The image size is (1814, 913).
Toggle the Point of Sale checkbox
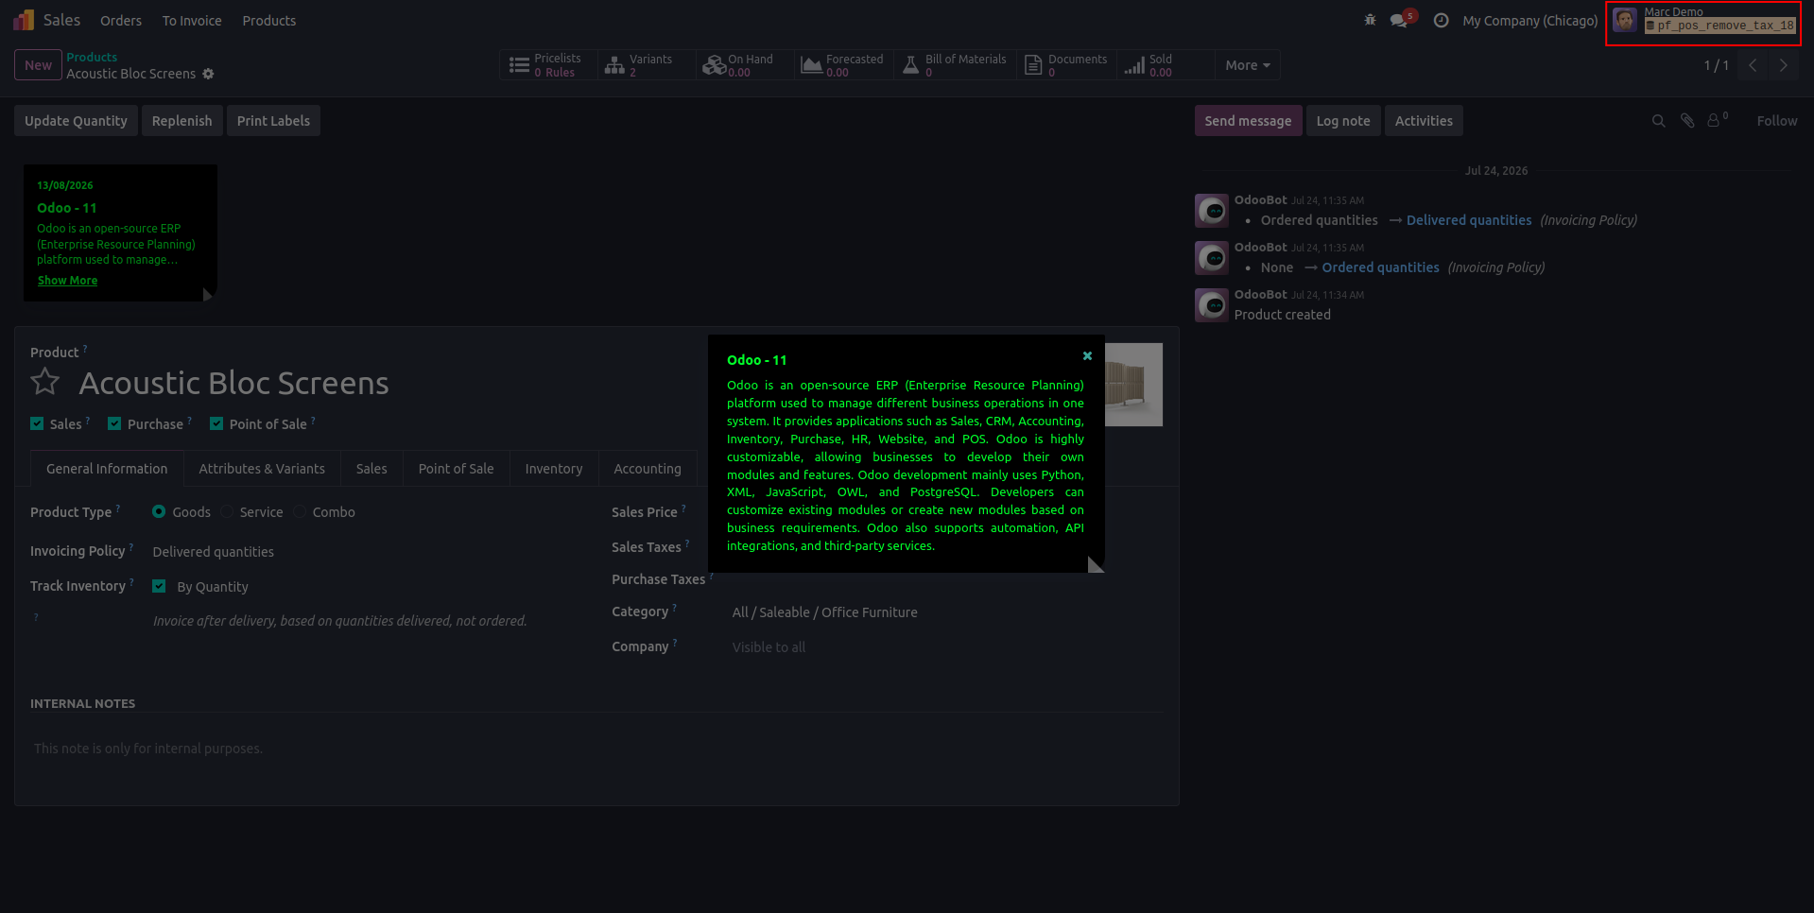point(216,423)
